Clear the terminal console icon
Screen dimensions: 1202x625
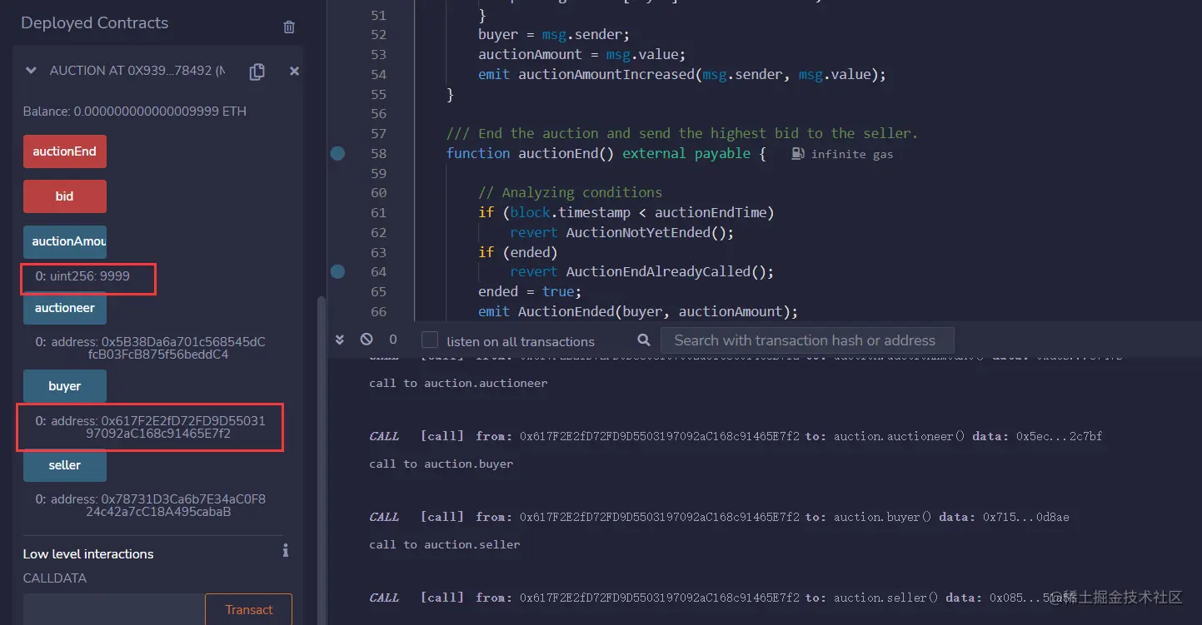tap(367, 340)
